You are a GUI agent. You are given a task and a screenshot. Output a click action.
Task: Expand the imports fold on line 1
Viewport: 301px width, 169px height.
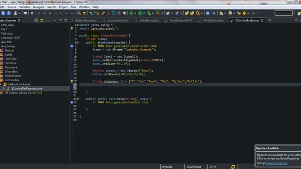[78, 25]
